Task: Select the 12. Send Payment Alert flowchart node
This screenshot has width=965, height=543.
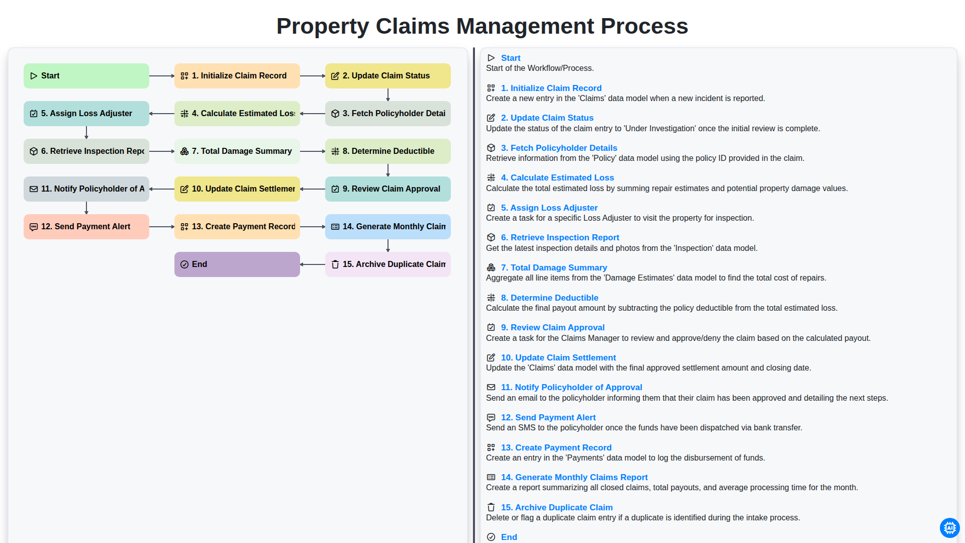Action: tap(86, 227)
